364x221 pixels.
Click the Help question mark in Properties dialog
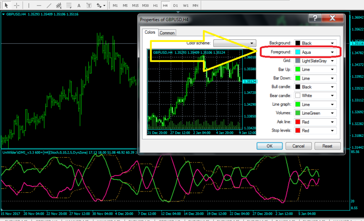tap(315, 18)
